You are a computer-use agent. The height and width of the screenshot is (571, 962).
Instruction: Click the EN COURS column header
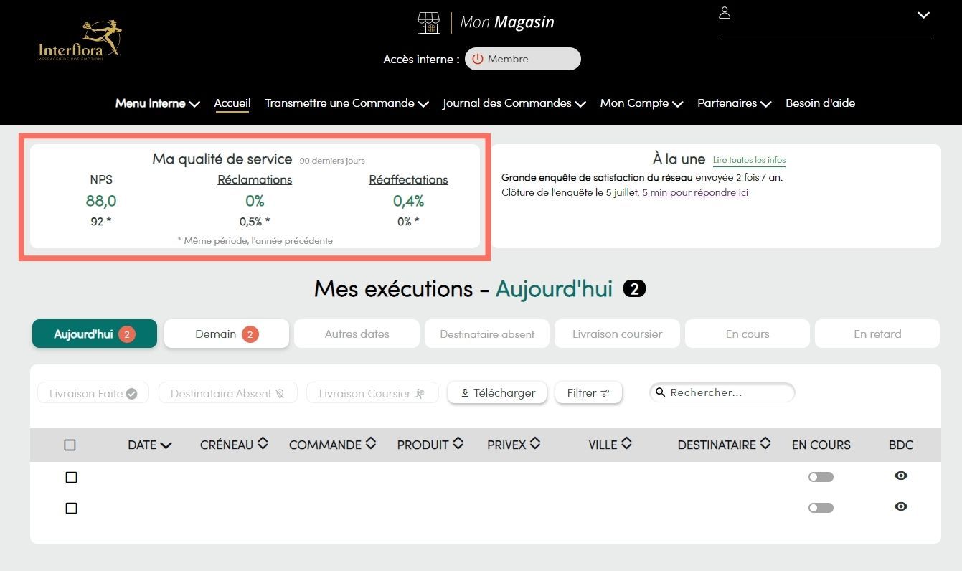click(821, 445)
